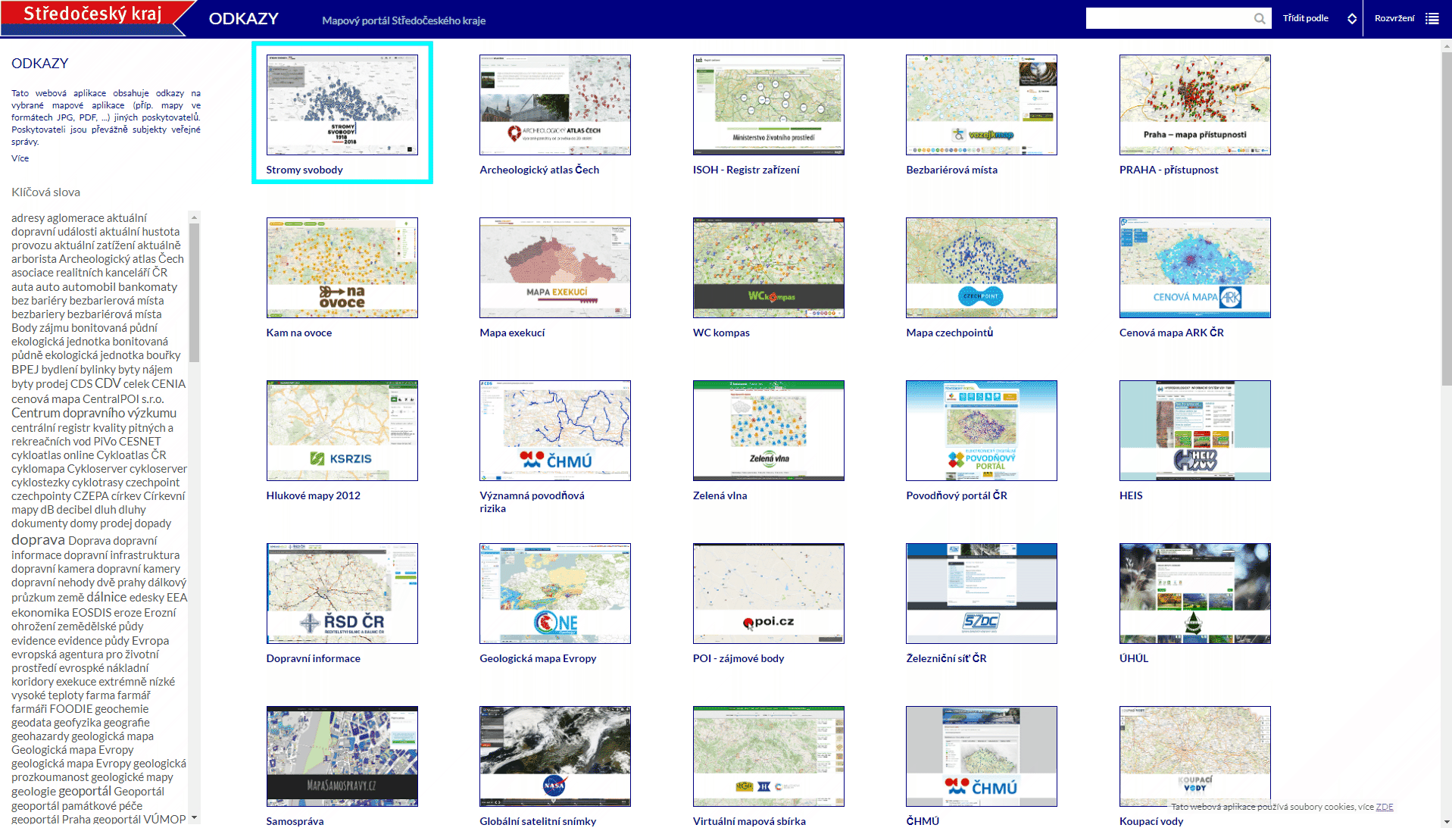The height and width of the screenshot is (828, 1452).
Task: Select the keyword 'Cykloserver'
Action: [97, 469]
